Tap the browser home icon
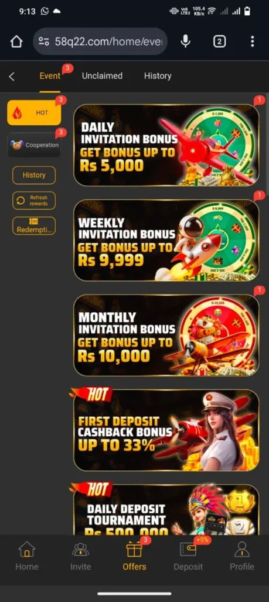The height and width of the screenshot is (602, 269). 16,42
